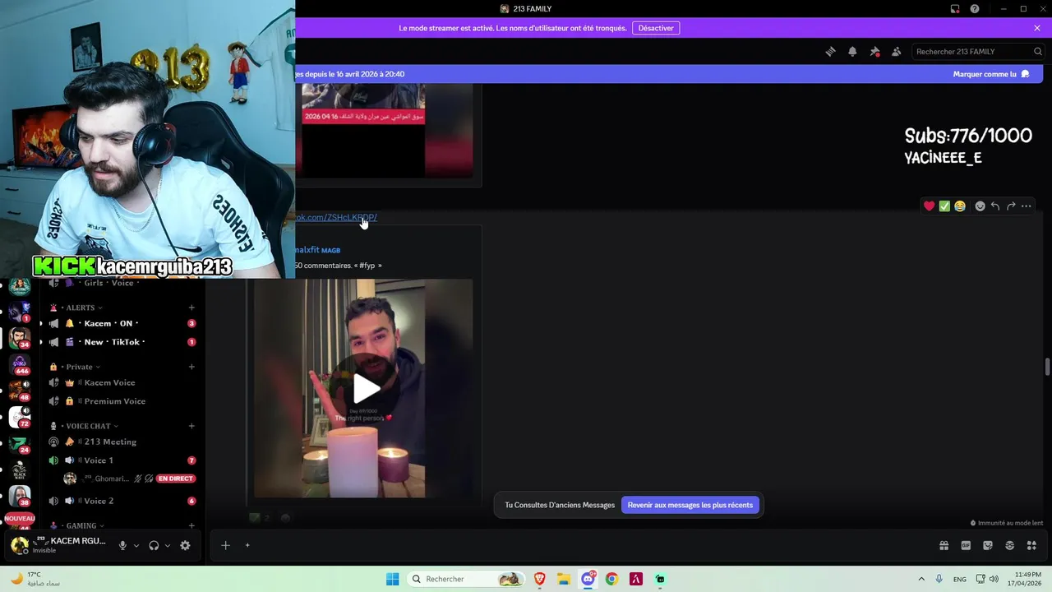Open the gift icon in chat bar

tap(944, 545)
